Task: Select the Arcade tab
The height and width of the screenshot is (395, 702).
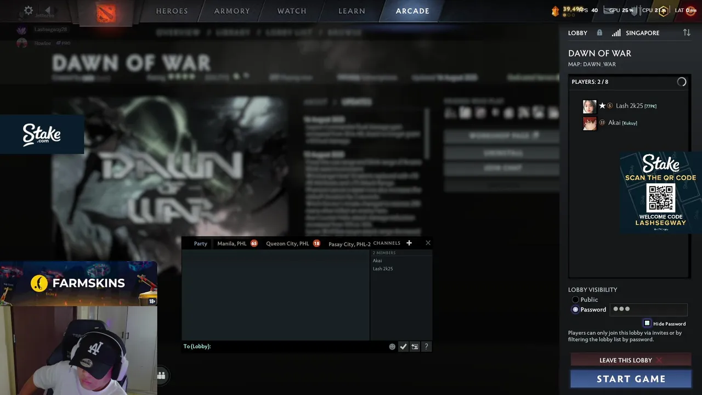Action: pos(412,11)
